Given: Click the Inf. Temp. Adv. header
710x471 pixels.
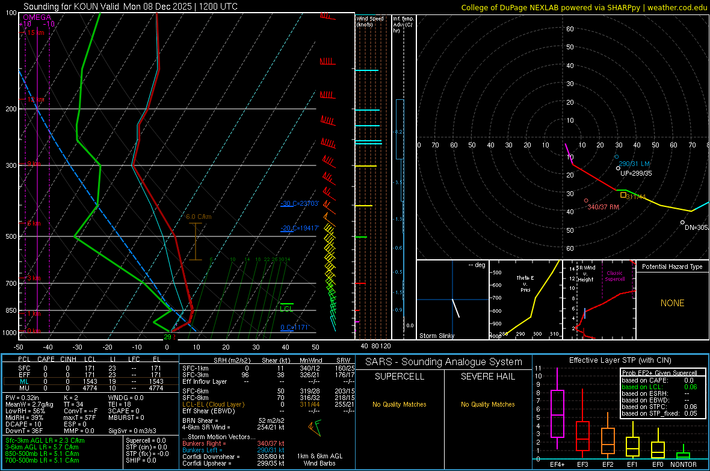Looking at the screenshot, I should click(x=403, y=25).
